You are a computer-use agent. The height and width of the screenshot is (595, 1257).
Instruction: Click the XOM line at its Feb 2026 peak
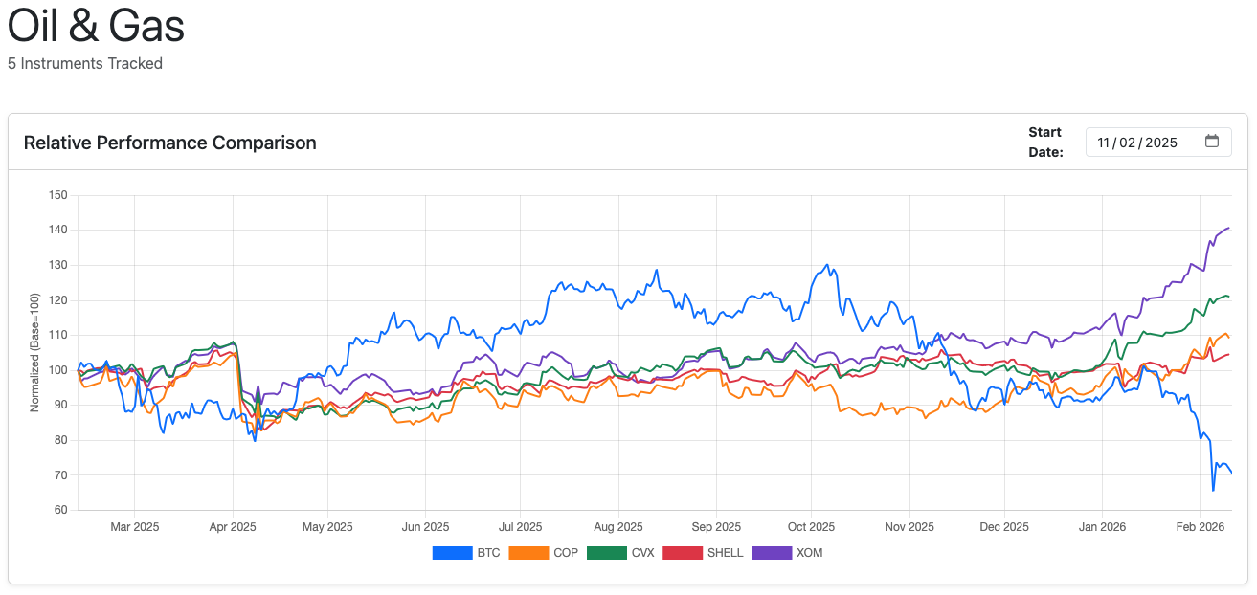click(x=1229, y=229)
